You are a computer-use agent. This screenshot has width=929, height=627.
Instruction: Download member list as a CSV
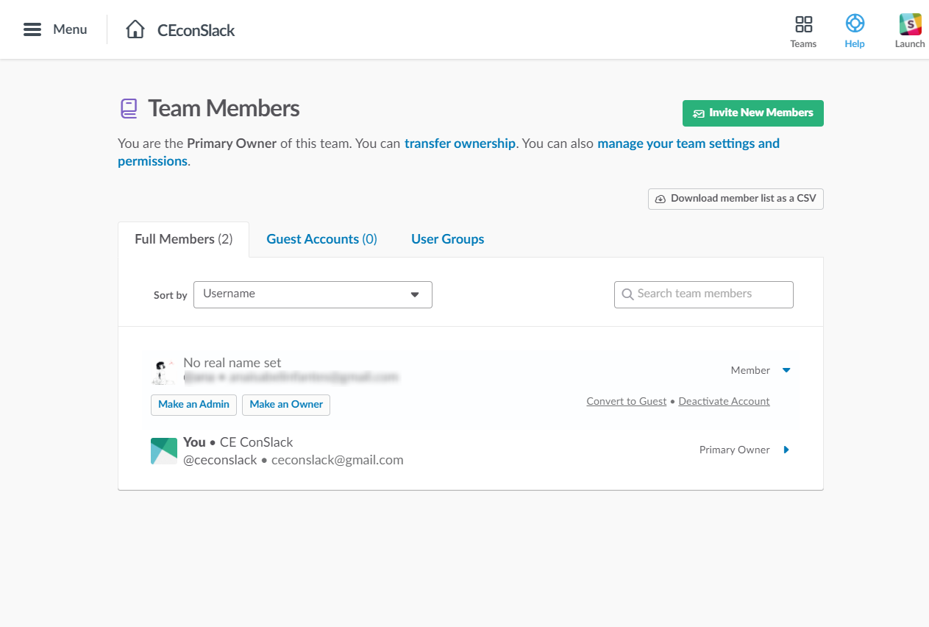click(x=736, y=199)
